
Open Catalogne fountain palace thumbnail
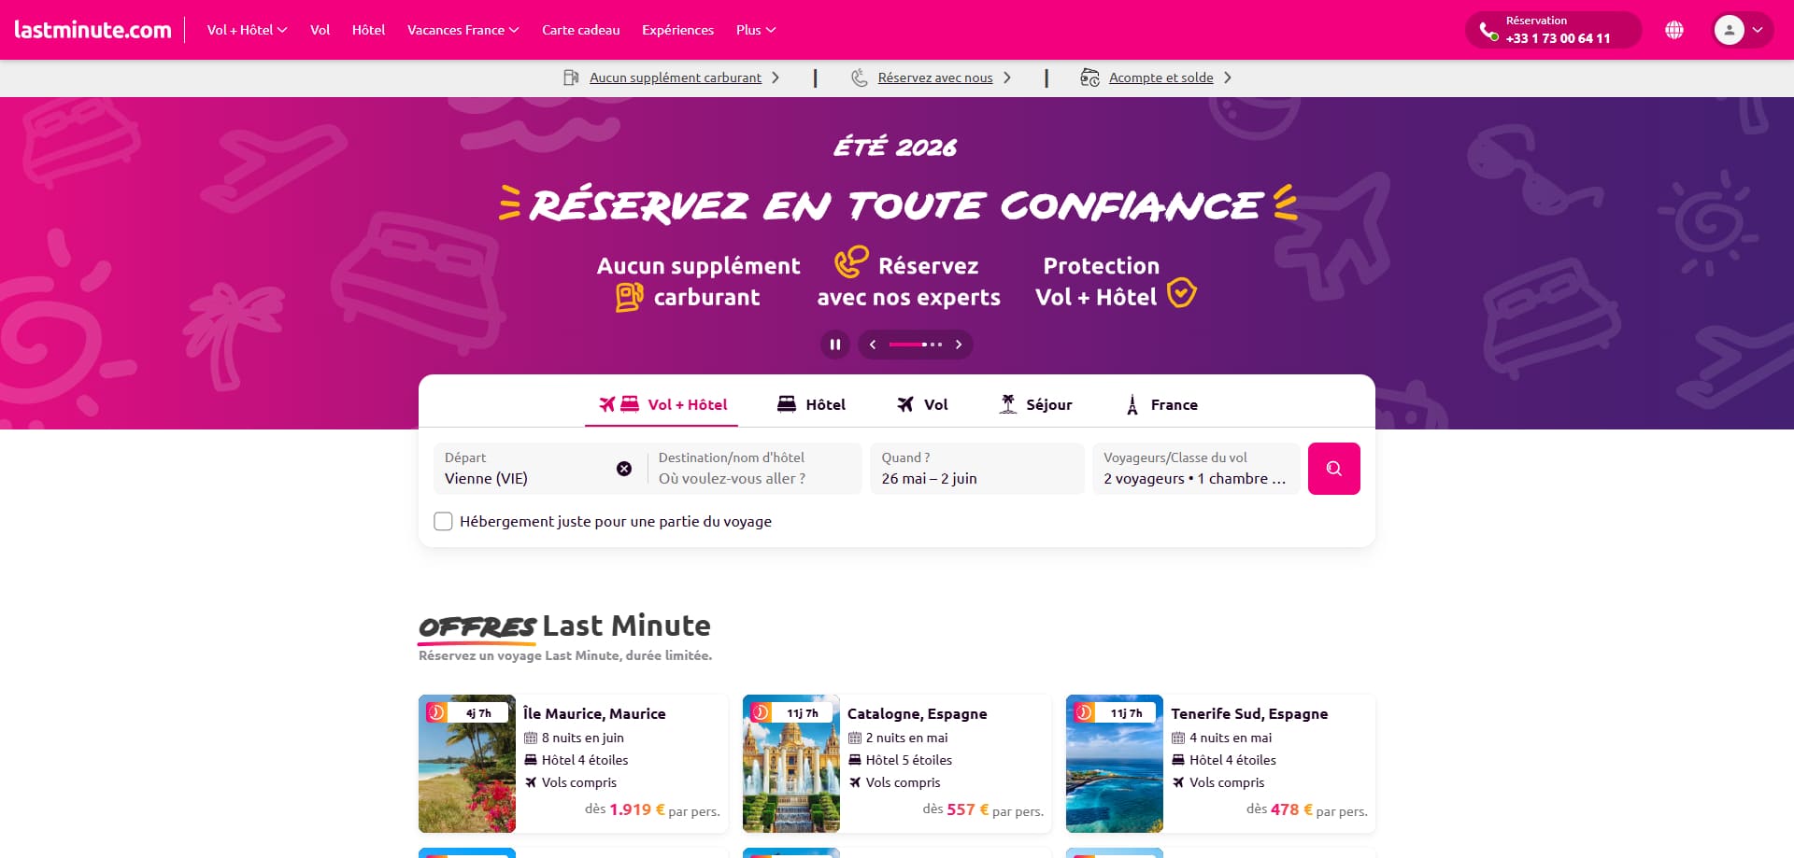click(791, 764)
